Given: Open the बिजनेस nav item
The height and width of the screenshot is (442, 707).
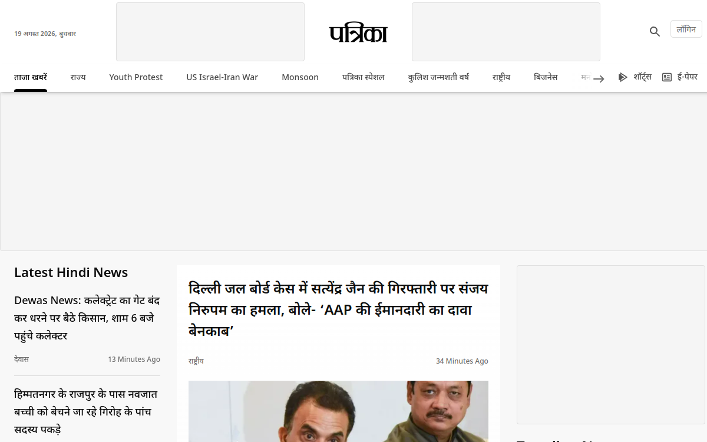Looking at the screenshot, I should tap(546, 77).
